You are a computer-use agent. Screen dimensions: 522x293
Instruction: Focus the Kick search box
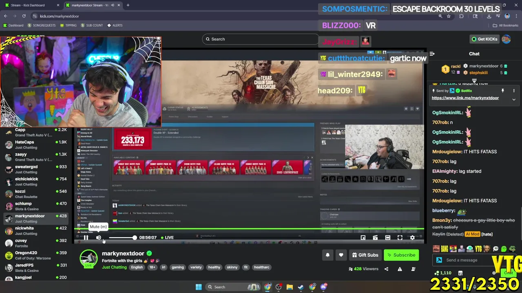[x=260, y=39]
